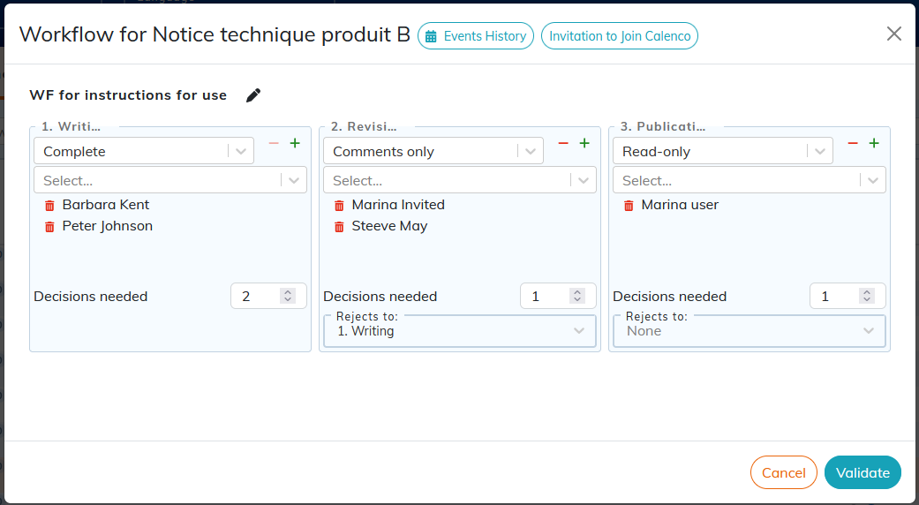
Task: Add a step after Publication with green plus
Action: [874, 144]
